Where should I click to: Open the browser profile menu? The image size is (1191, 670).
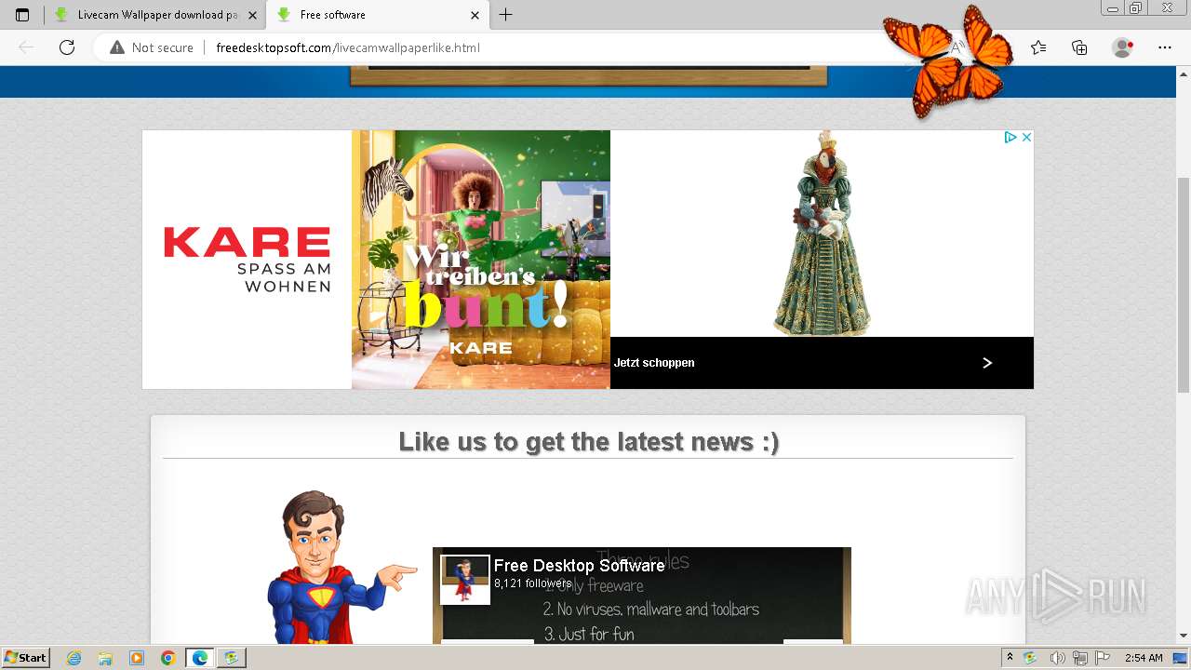1123,47
